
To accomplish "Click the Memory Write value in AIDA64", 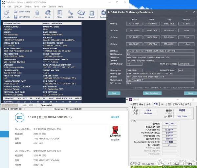I will [x=151, y=24].
